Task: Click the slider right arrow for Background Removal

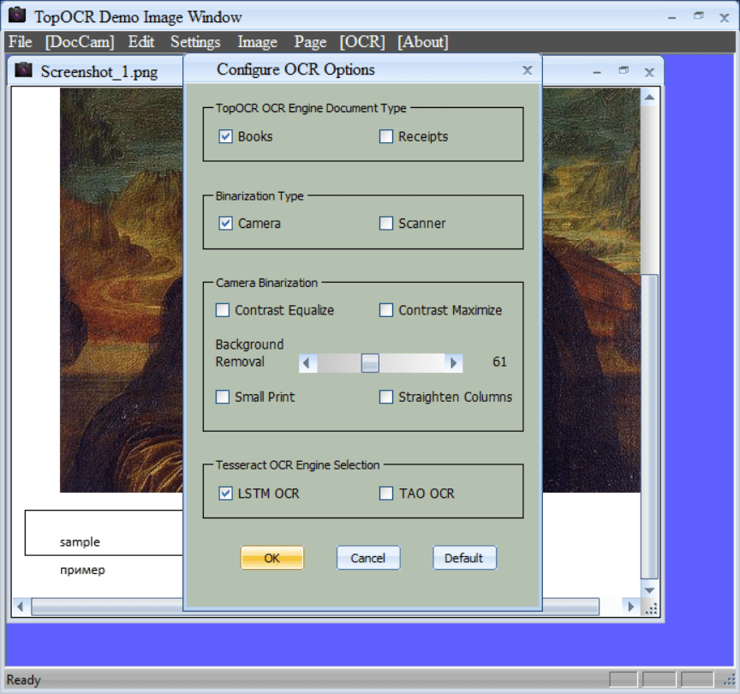Action: pos(454,363)
